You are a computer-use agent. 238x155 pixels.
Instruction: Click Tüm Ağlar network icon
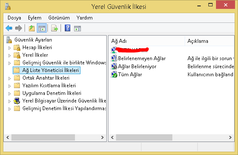click(x=114, y=75)
